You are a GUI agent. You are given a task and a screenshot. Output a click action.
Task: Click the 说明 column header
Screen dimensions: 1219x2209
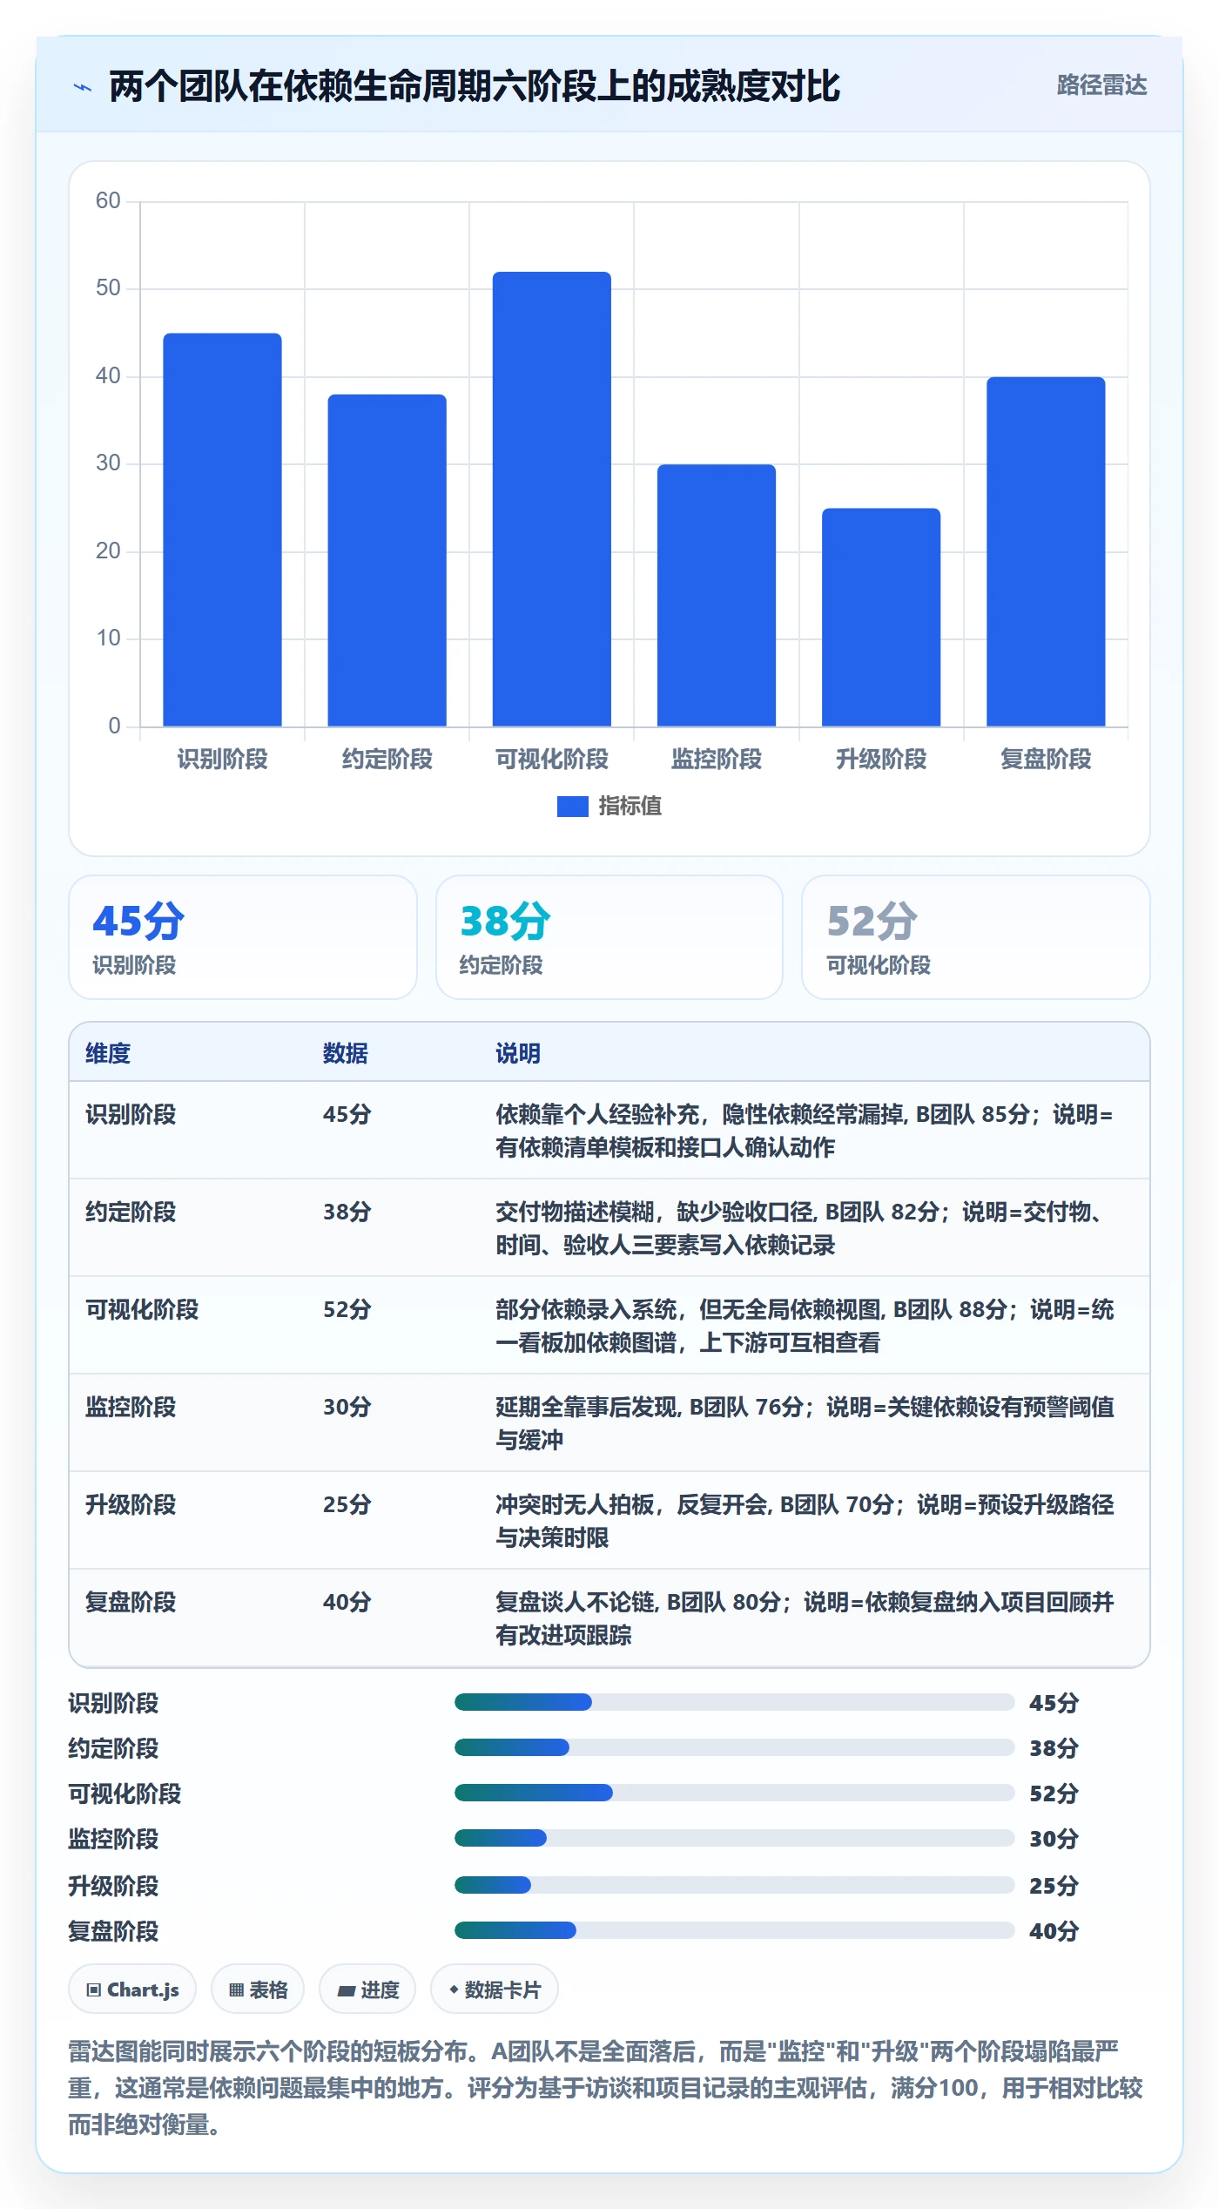[x=518, y=1053]
